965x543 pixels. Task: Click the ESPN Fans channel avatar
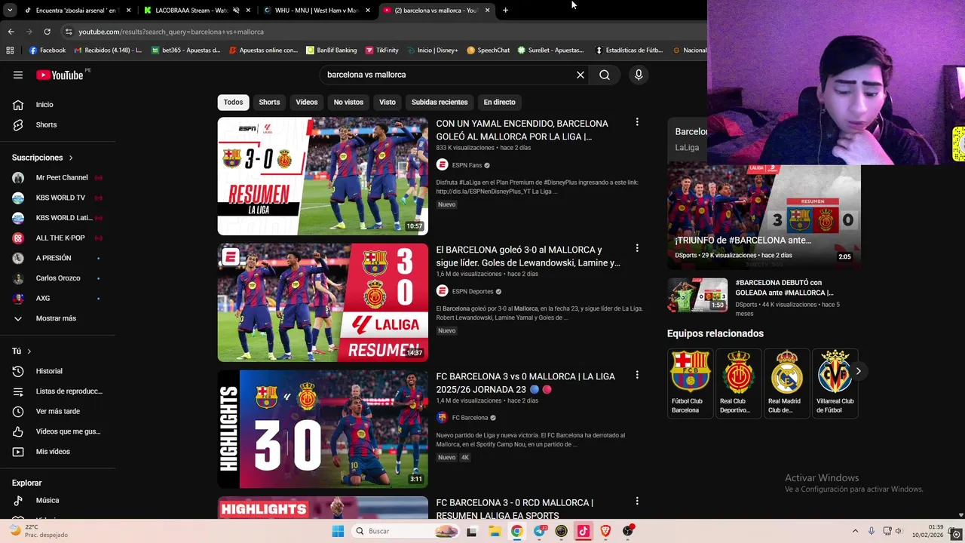443,165
